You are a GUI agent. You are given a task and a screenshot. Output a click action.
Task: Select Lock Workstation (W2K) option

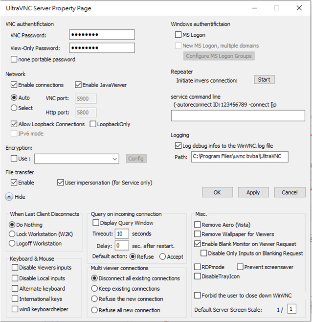(12, 234)
